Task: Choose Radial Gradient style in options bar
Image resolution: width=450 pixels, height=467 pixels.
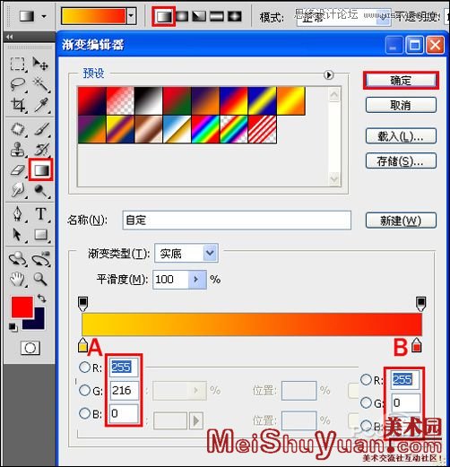Action: click(182, 16)
